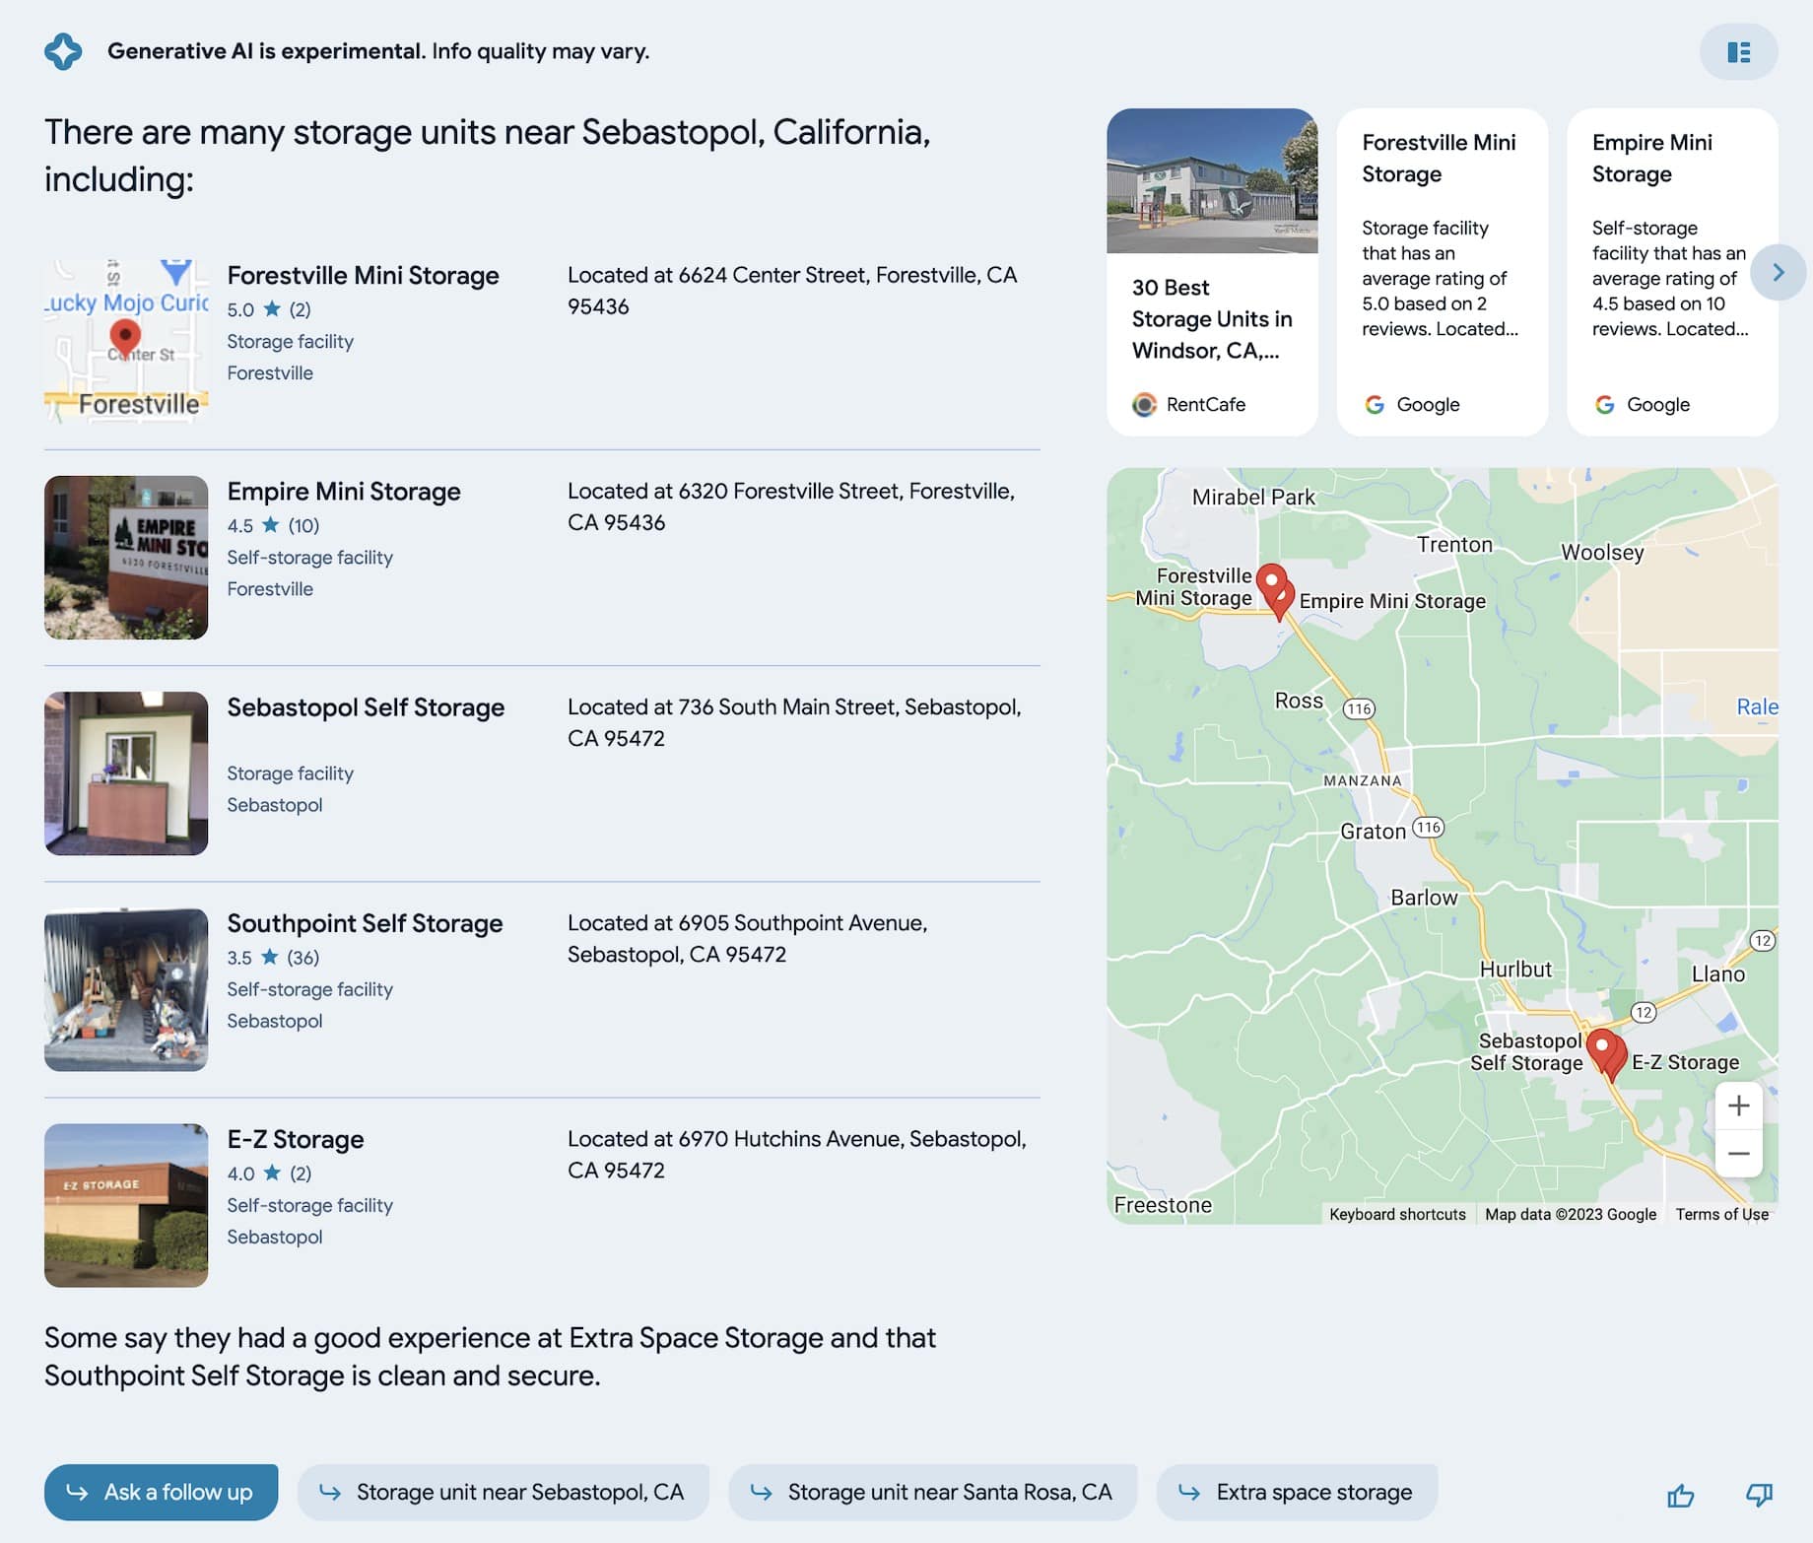This screenshot has height=1543, width=1813.
Task: Click the Graton town label on map
Action: (1373, 832)
